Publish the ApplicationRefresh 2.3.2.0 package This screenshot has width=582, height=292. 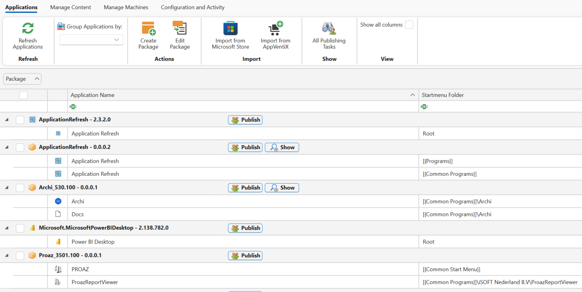coord(245,120)
